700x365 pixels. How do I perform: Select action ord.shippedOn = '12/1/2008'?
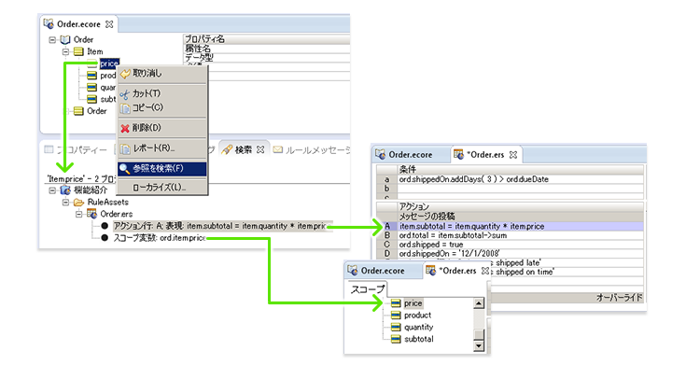521,254
